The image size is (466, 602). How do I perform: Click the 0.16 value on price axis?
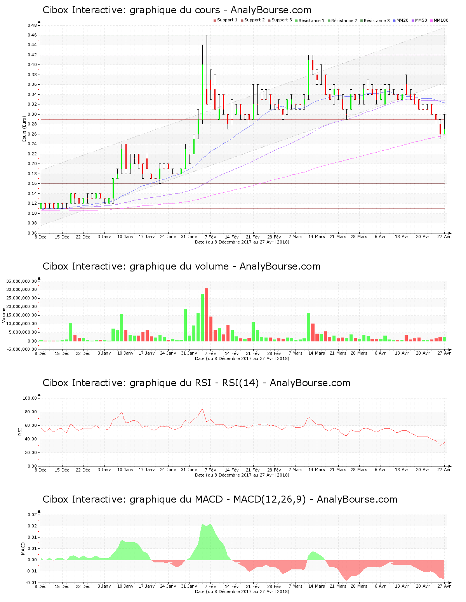[32, 183]
